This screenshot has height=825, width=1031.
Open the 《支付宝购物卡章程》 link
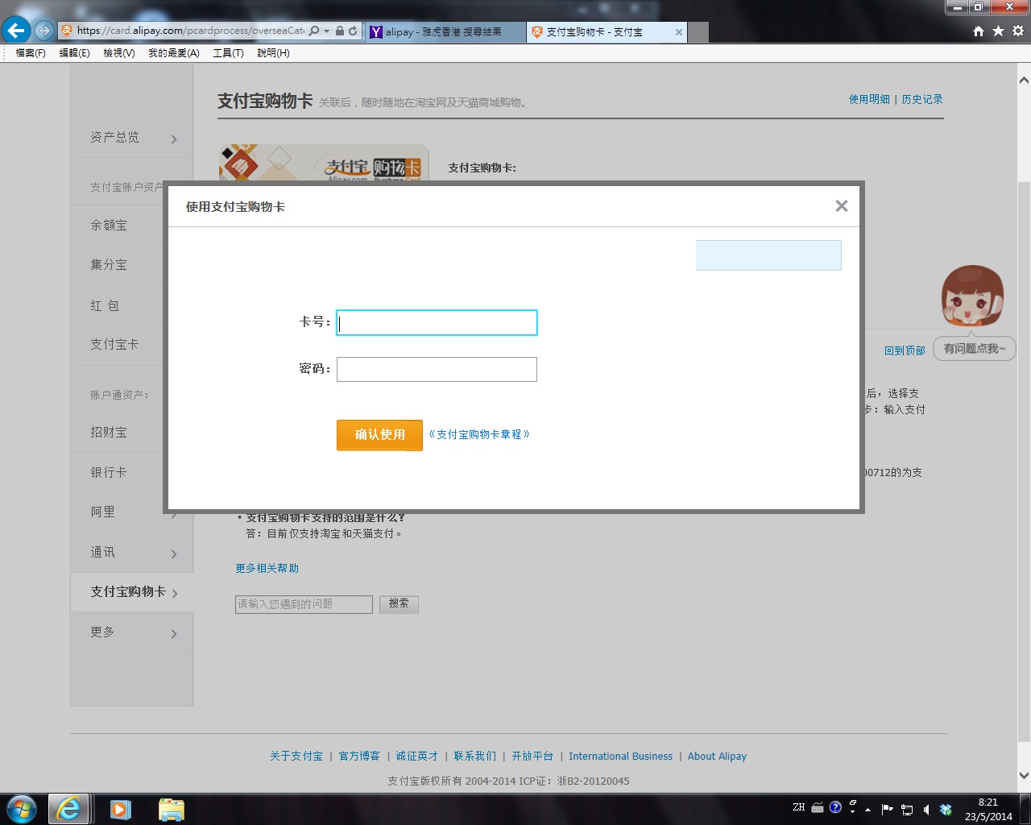pos(479,434)
